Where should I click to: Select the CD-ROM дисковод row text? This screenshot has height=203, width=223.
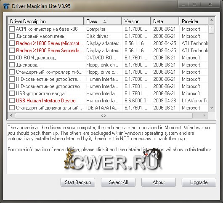(36, 58)
